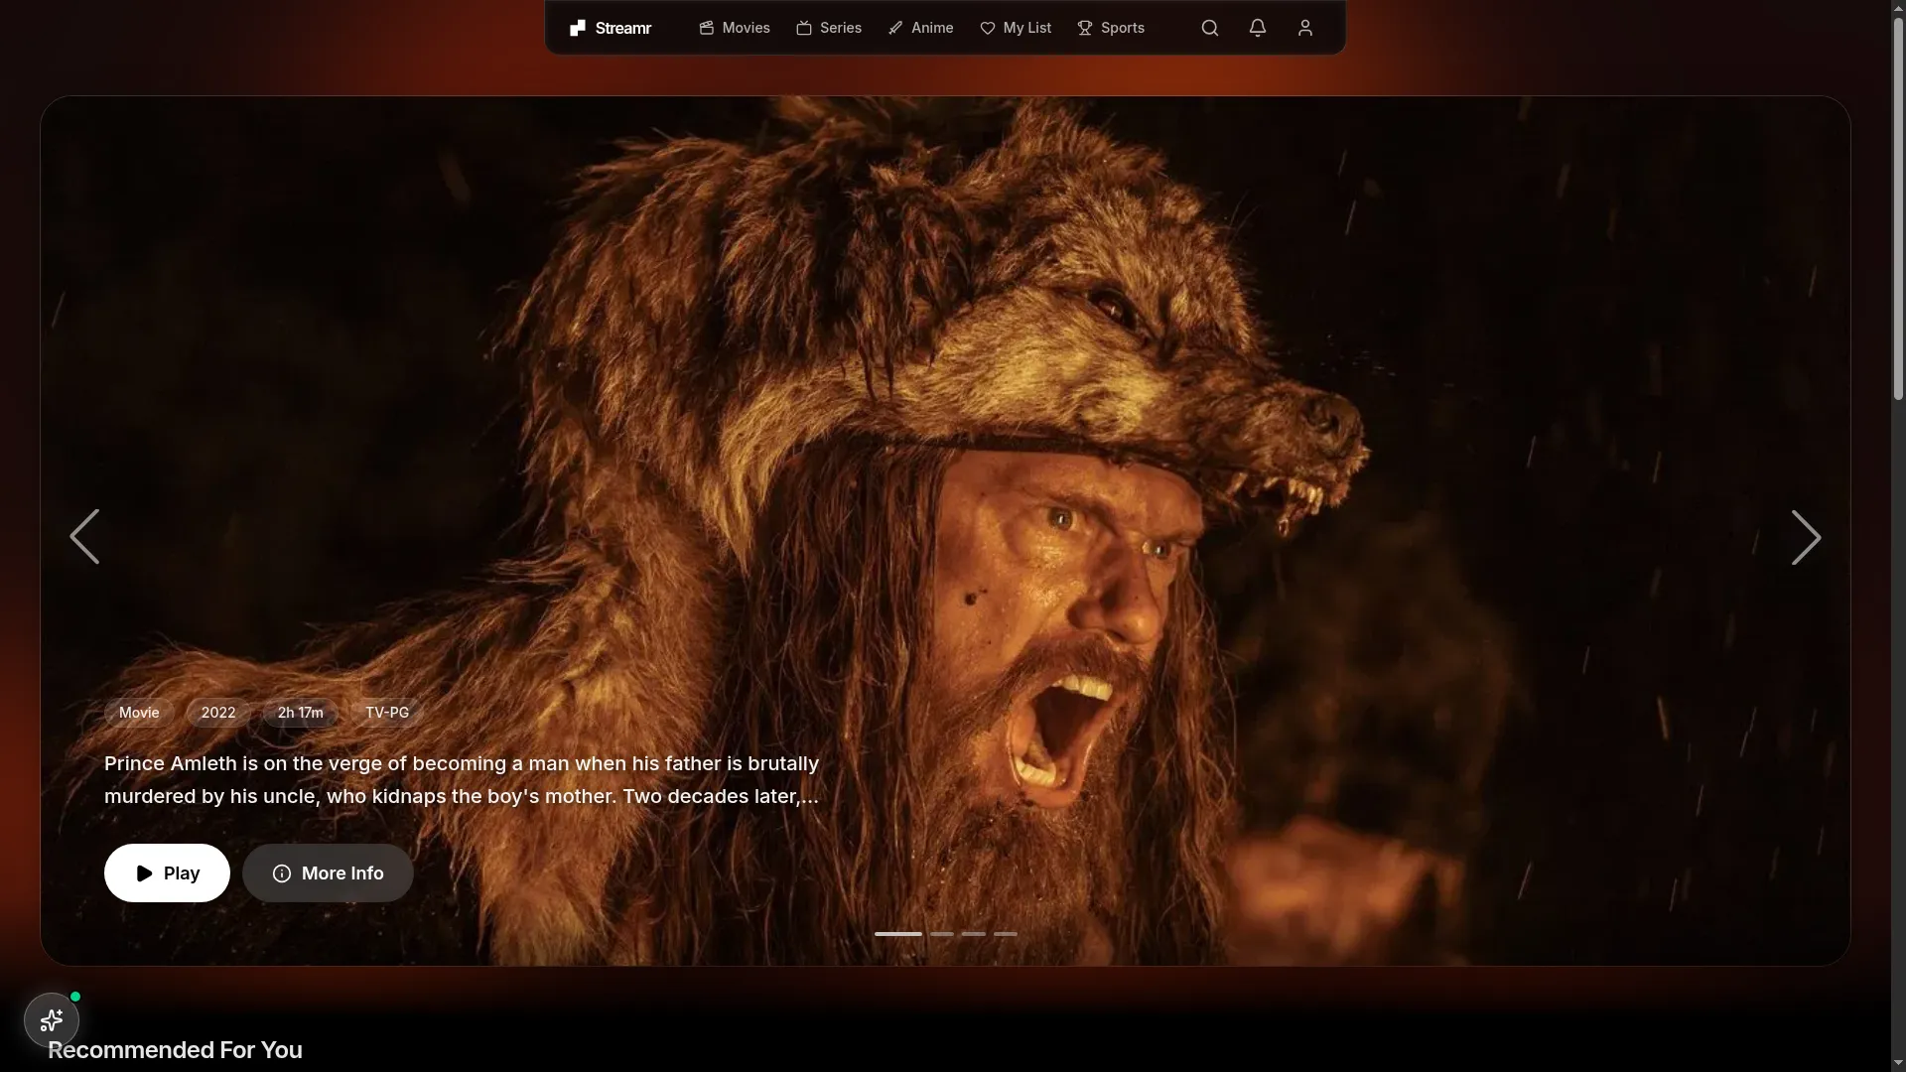Play the featured movie

tap(167, 873)
